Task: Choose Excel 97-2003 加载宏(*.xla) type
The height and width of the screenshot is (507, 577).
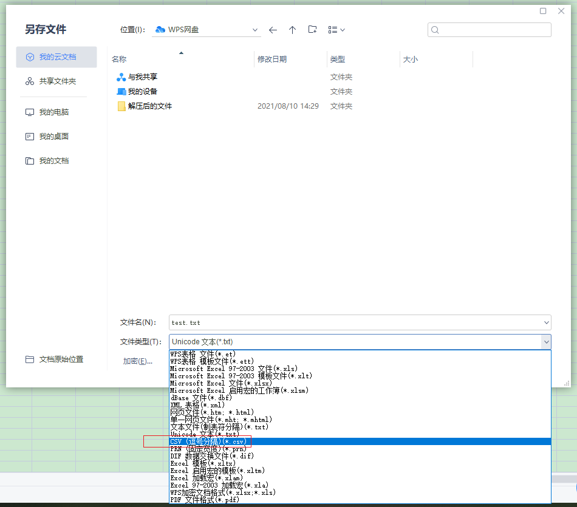Action: tap(360, 485)
